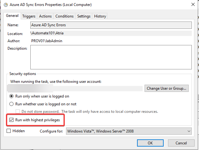The width and height of the screenshot is (199, 150).
Task: Open the Settings tab
Action: tap(84, 16)
